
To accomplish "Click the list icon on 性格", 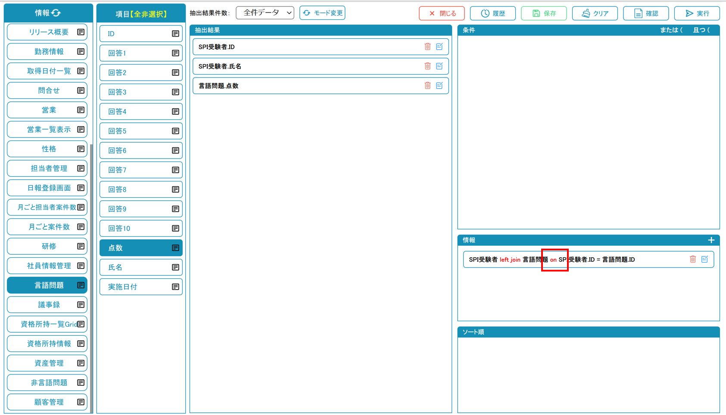I will [81, 149].
